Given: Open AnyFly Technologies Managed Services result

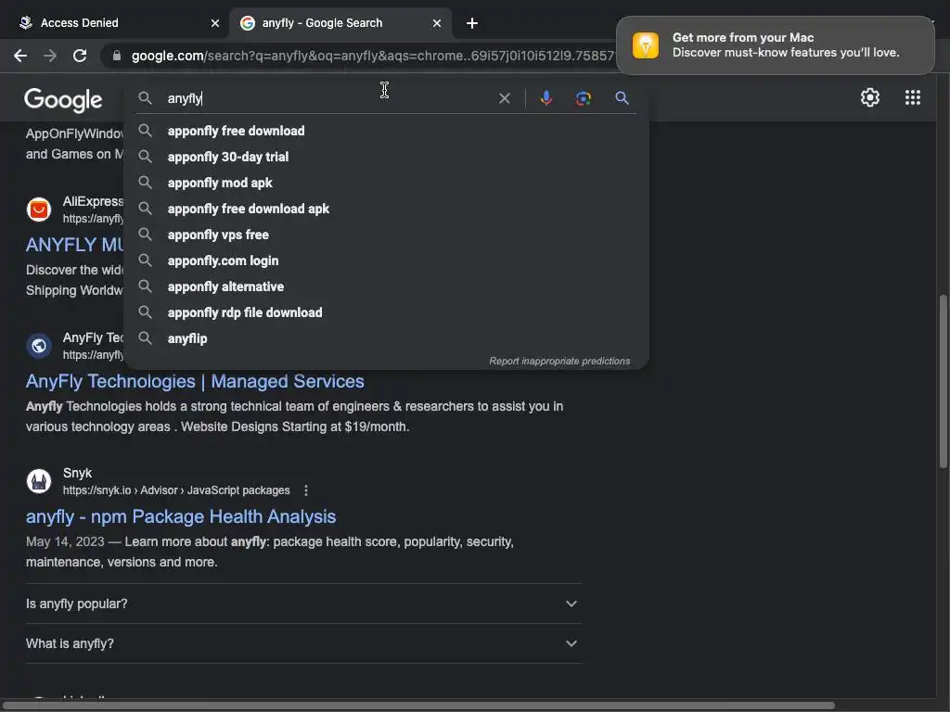Looking at the screenshot, I should click(x=195, y=381).
